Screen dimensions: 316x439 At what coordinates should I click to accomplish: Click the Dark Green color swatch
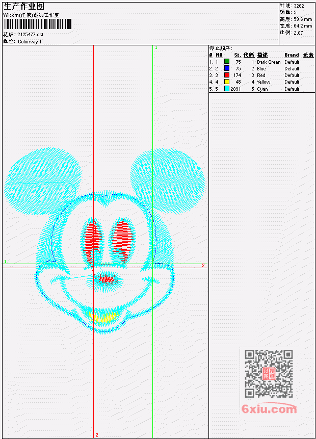click(227, 61)
